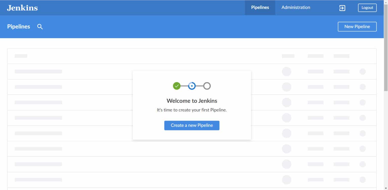Click the rightmost action icon on a pipeline row

[363, 71]
